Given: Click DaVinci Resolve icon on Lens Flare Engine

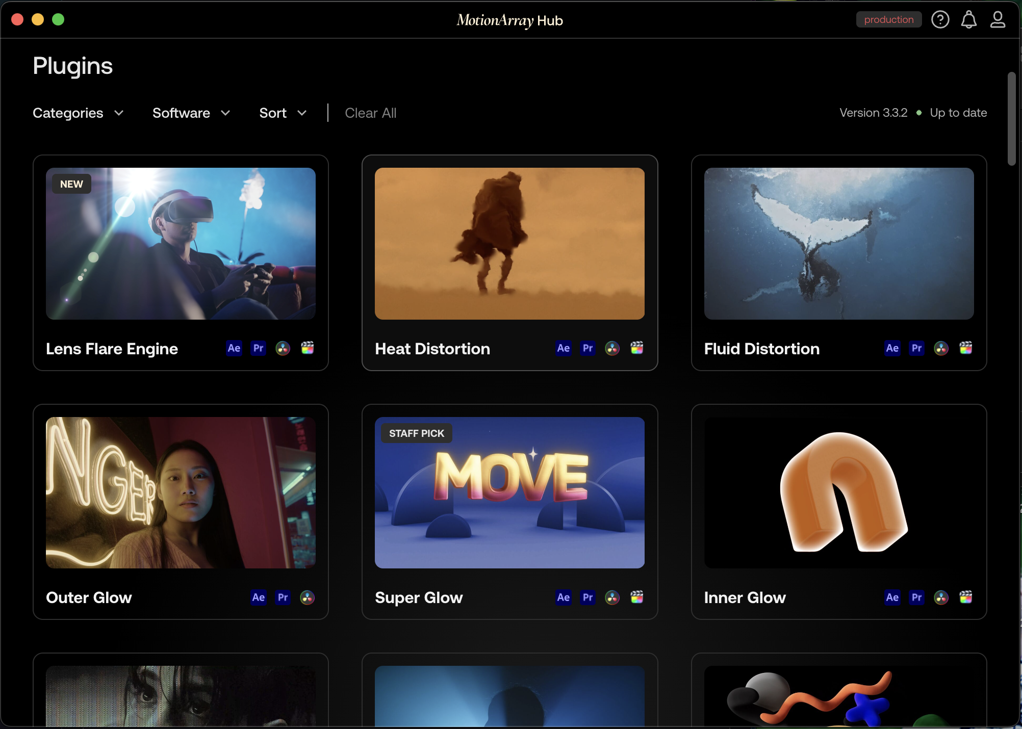Looking at the screenshot, I should pyautogui.click(x=283, y=348).
